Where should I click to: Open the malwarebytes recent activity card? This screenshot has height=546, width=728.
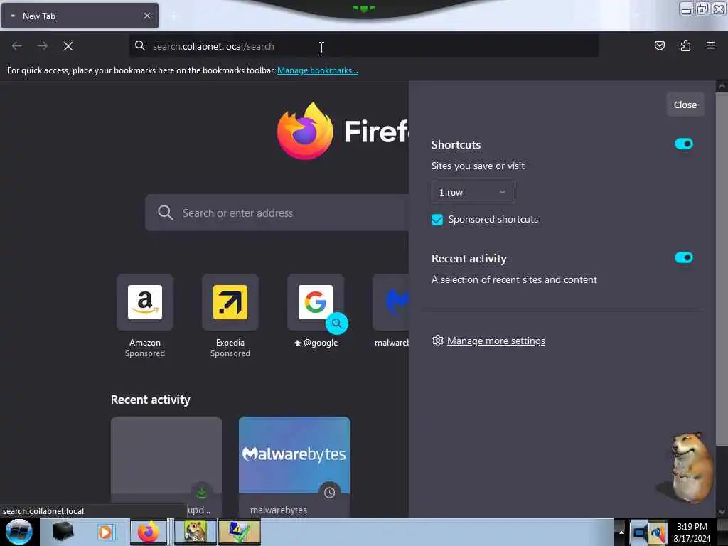coord(294,467)
